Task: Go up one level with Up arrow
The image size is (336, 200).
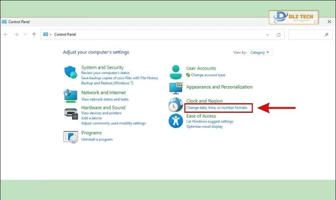Action: tap(34, 35)
